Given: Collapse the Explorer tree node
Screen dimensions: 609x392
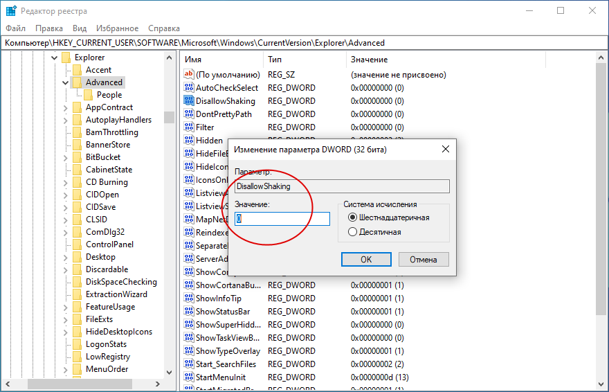Looking at the screenshot, I should (54, 57).
